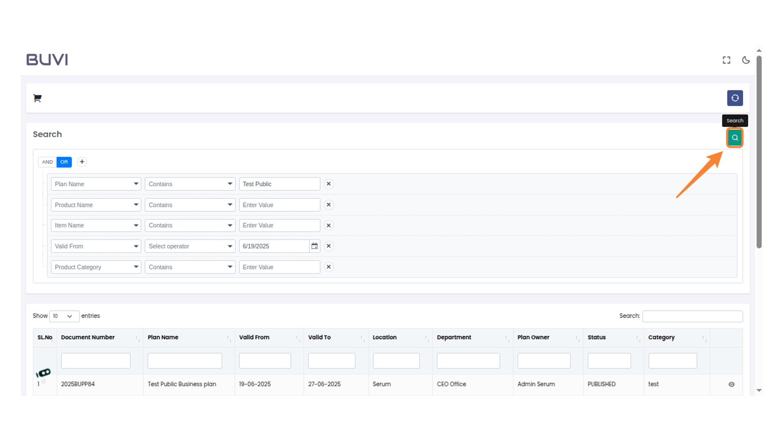Expand the Plan Name field dropdown
The width and height of the screenshot is (784, 441).
(x=96, y=184)
